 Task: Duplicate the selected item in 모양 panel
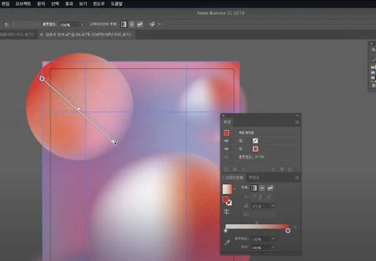pyautogui.click(x=281, y=169)
